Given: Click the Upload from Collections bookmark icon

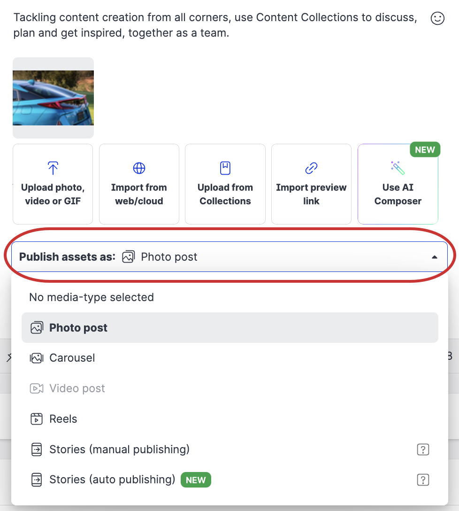Looking at the screenshot, I should click(x=225, y=168).
